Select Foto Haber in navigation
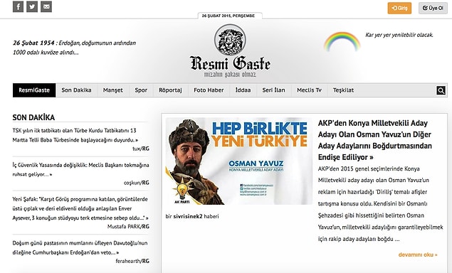The width and height of the screenshot is (452, 273). click(x=209, y=90)
